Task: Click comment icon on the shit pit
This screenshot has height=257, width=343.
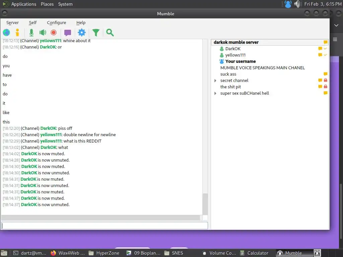Action: tap(320, 87)
